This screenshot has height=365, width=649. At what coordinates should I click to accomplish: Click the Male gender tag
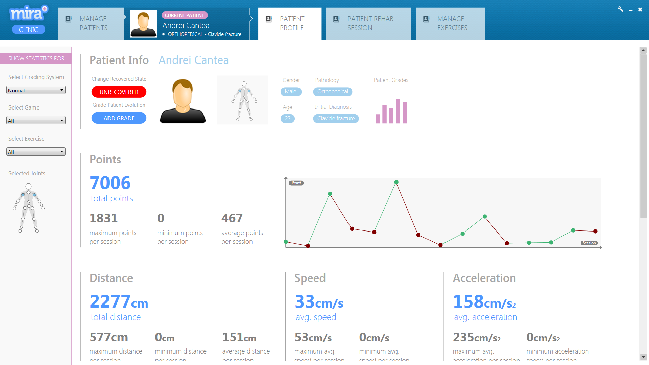[x=291, y=92]
